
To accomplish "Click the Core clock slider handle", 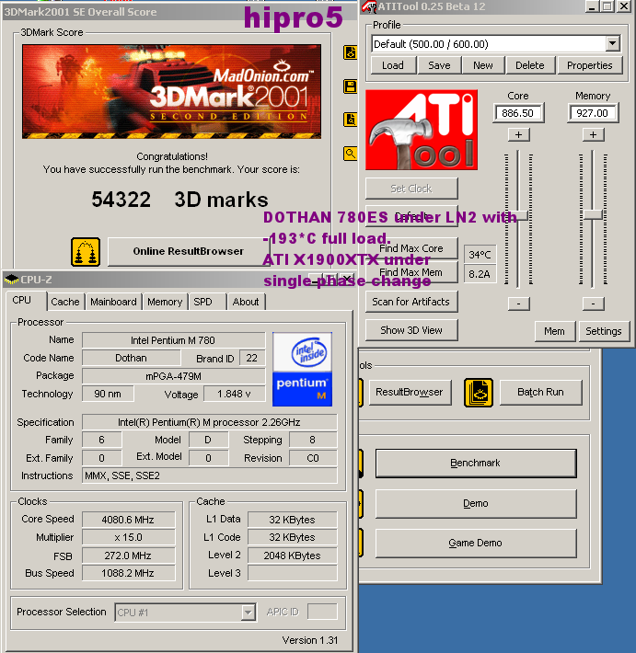I will [x=519, y=216].
